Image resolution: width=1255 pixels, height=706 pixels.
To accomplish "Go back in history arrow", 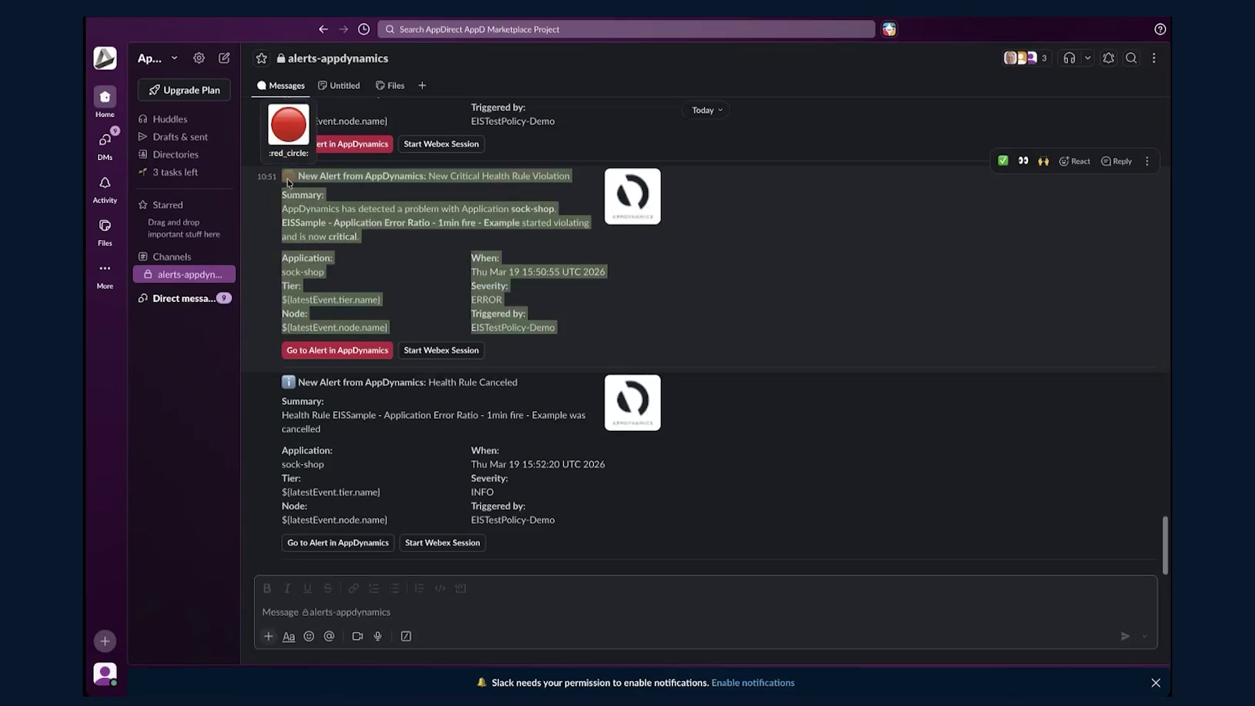I will point(323,29).
